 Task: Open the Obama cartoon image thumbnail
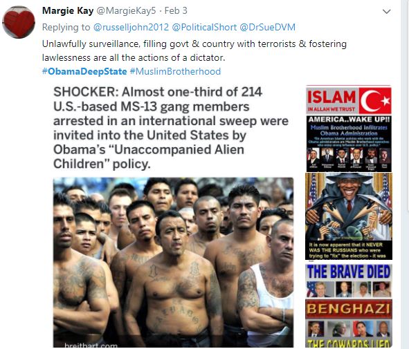(349, 216)
